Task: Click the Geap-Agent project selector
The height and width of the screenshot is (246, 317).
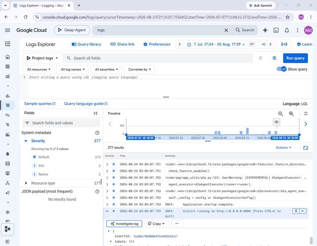Action: pyautogui.click(x=72, y=30)
